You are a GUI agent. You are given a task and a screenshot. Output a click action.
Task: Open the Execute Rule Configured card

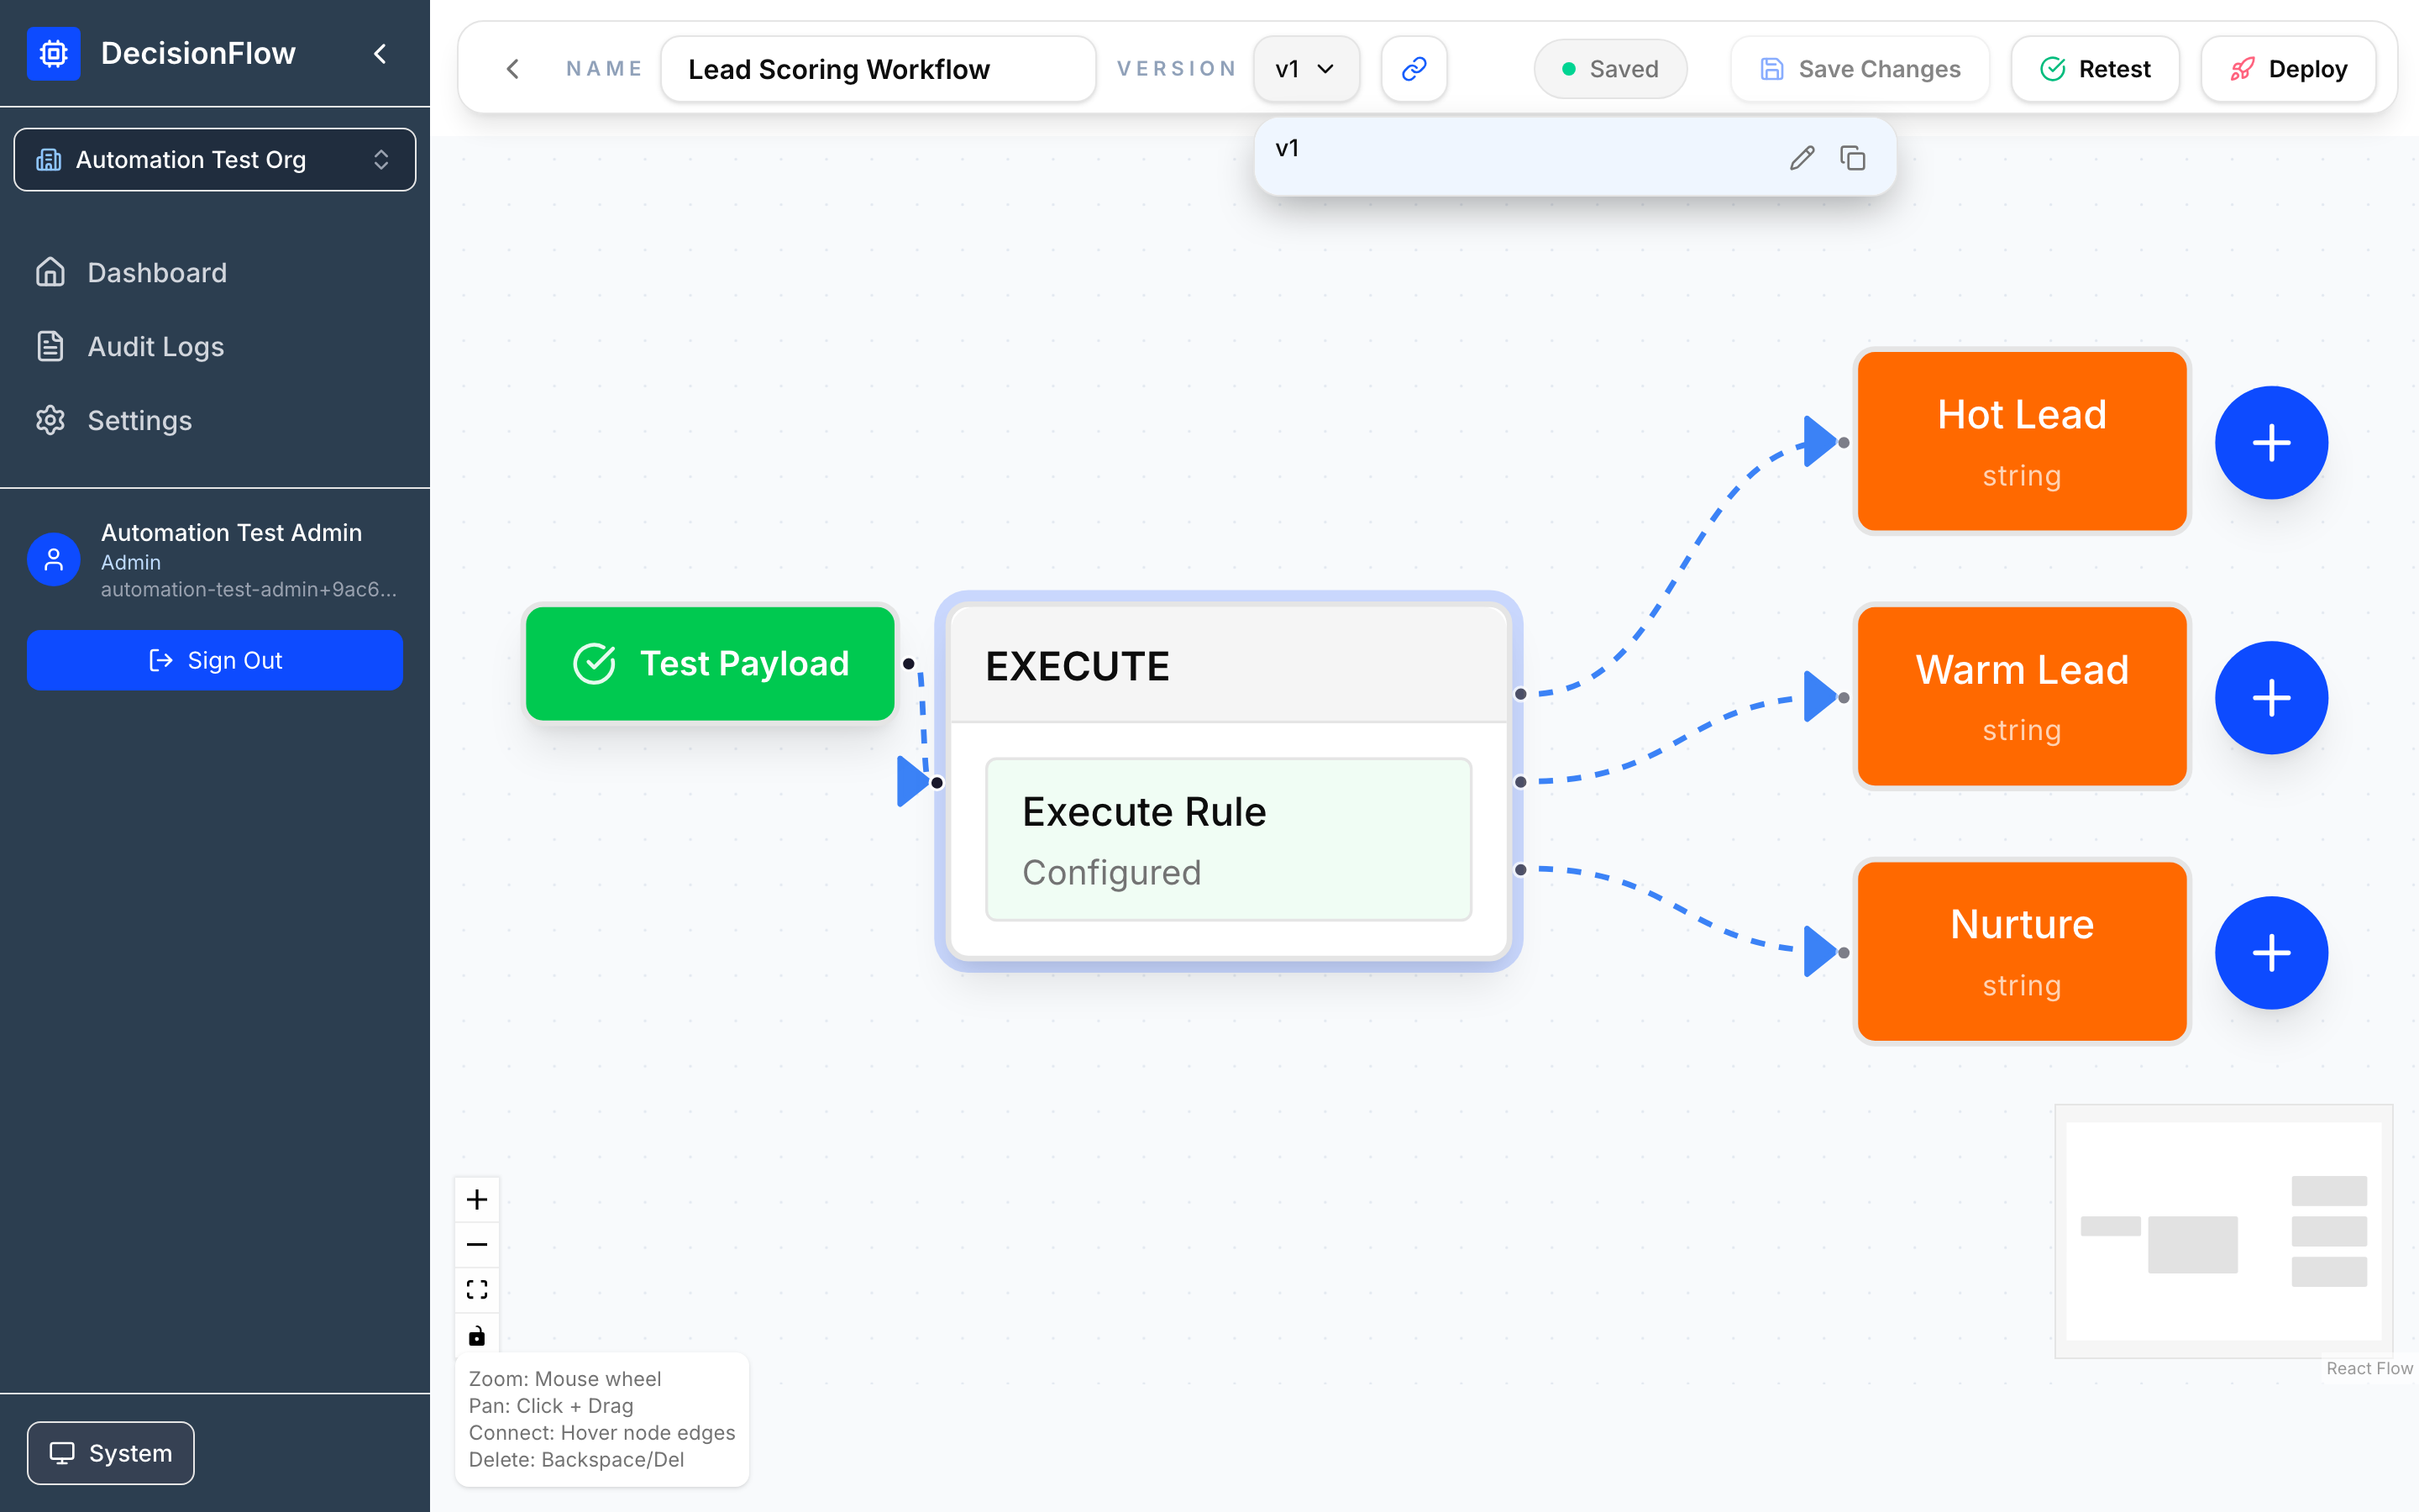1229,839
